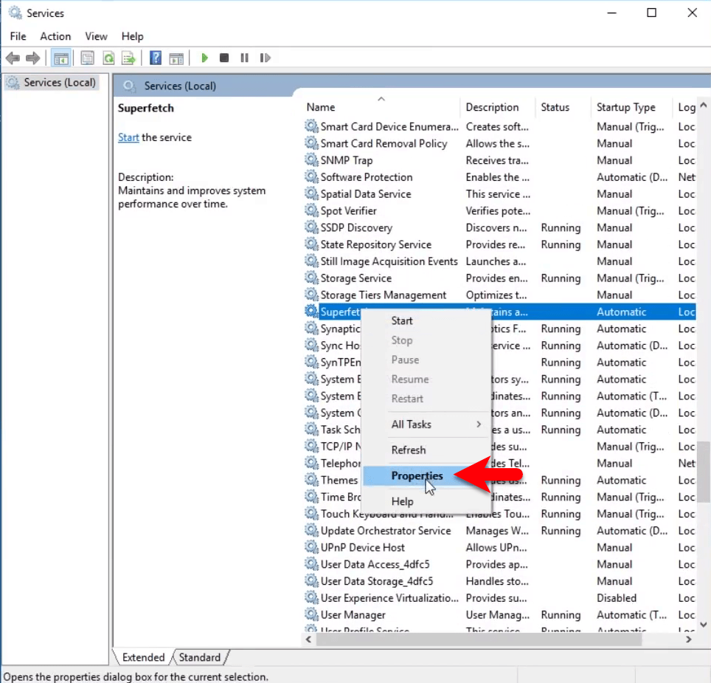This screenshot has height=683, width=711.
Task: Click the gear icon beside Spot Verifier
Action: (311, 210)
